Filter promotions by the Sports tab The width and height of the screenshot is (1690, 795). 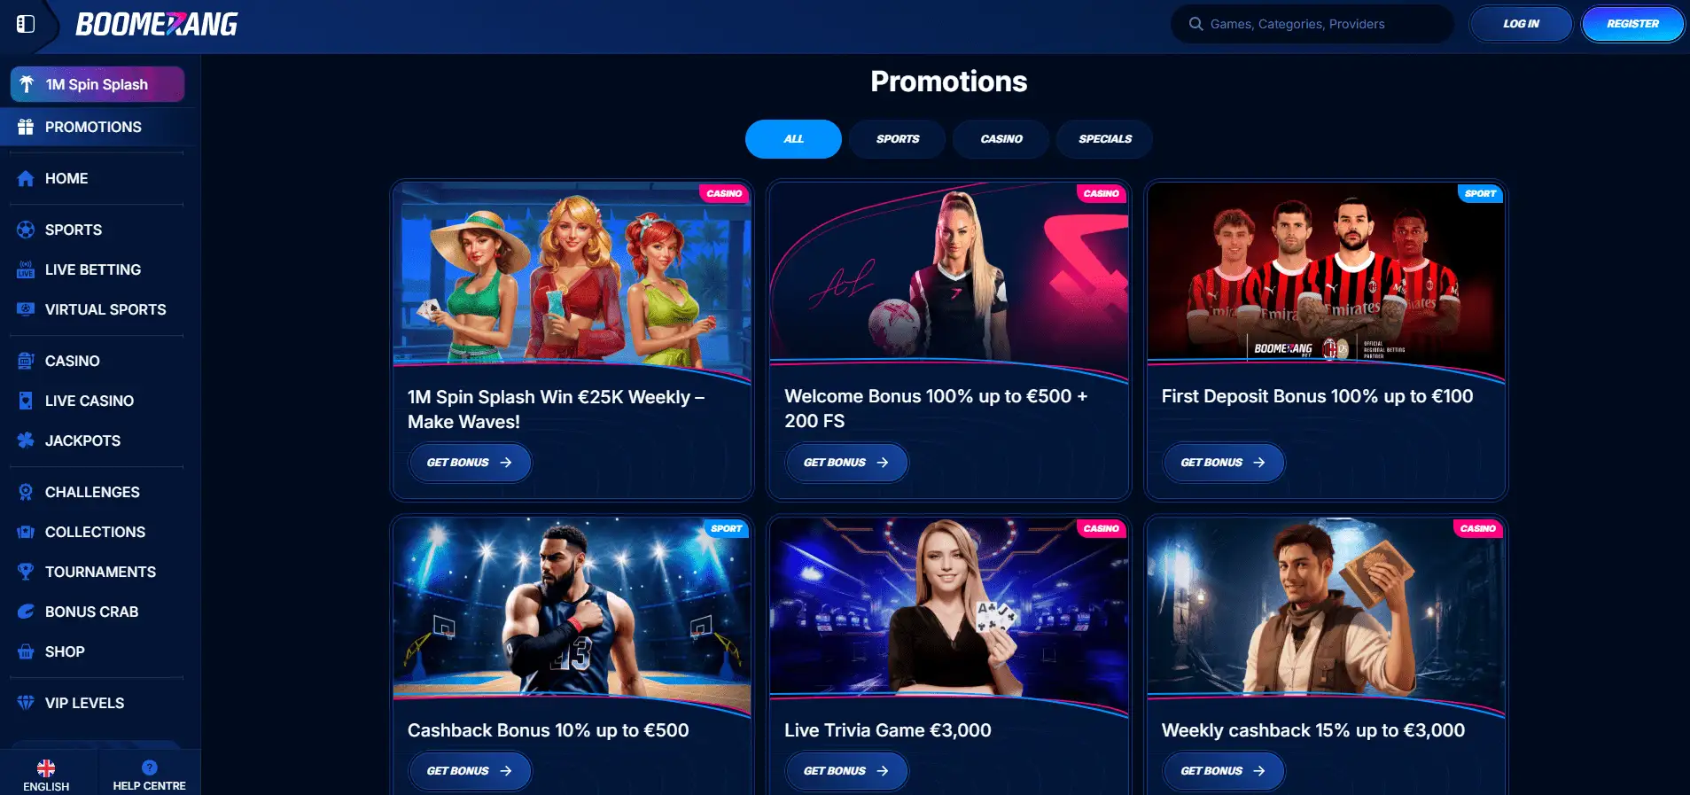pyautogui.click(x=897, y=139)
